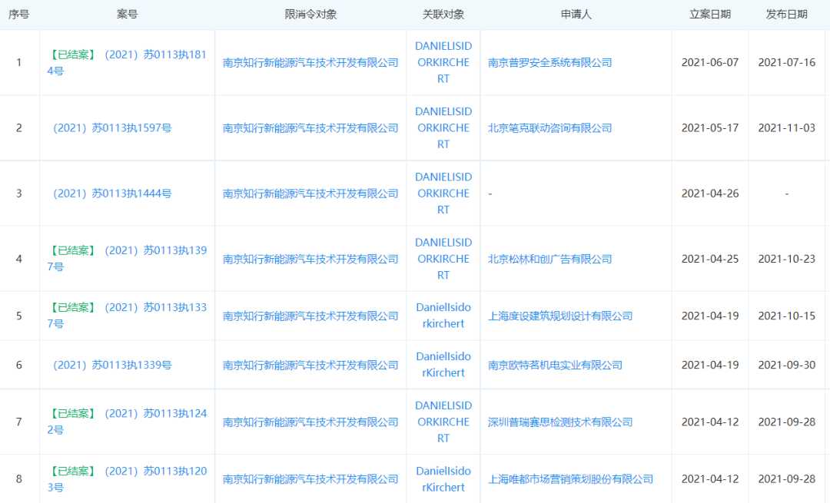
Task: Open DANIELISIDORKIRCHERT related person in row 1
Action: (443, 62)
